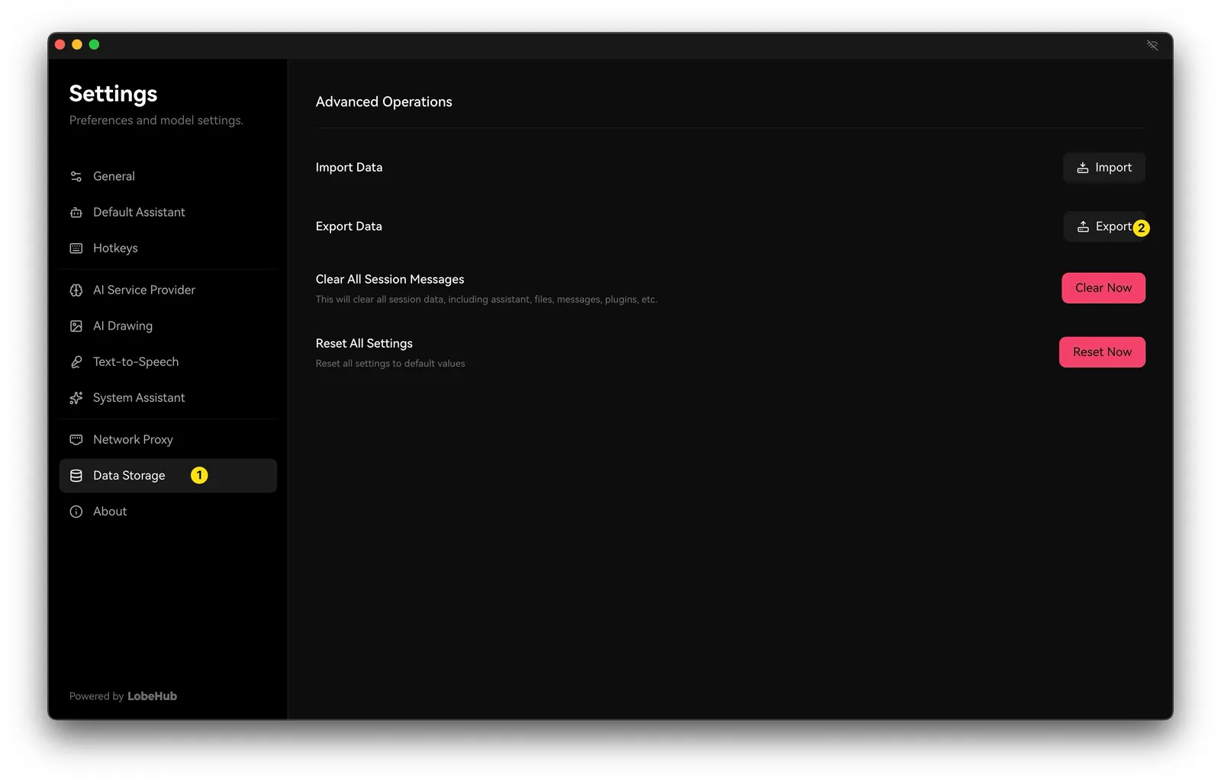Screen dimensions: 1221x783
Task: Go to the About section
Action: tap(110, 512)
